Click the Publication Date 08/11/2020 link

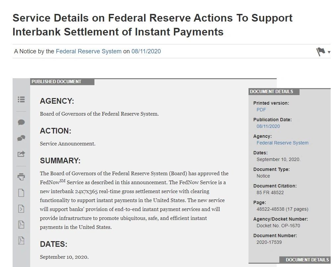(x=268, y=126)
